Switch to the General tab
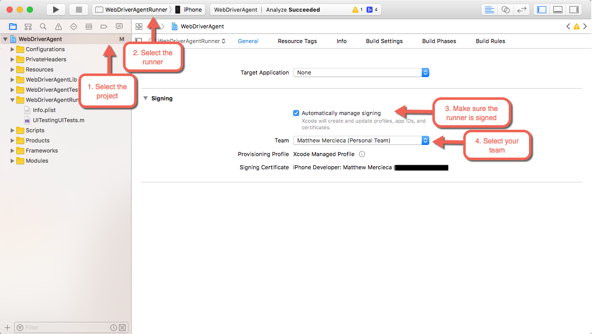This screenshot has width=609, height=334. [248, 41]
